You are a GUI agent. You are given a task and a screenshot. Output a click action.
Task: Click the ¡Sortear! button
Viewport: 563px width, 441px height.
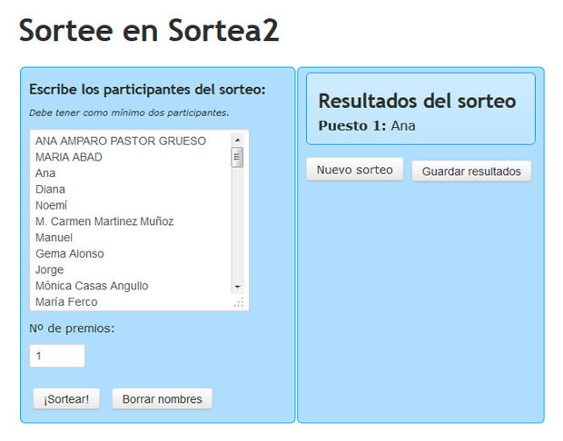coord(66,399)
